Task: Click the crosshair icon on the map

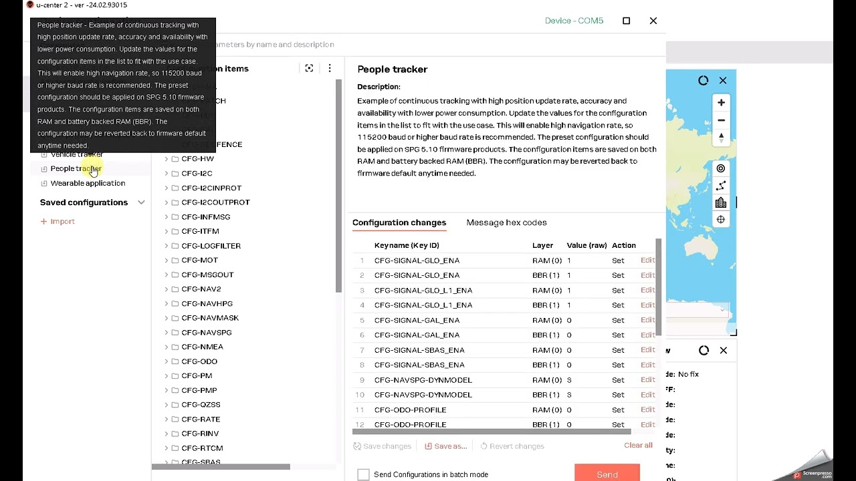Action: [x=721, y=220]
